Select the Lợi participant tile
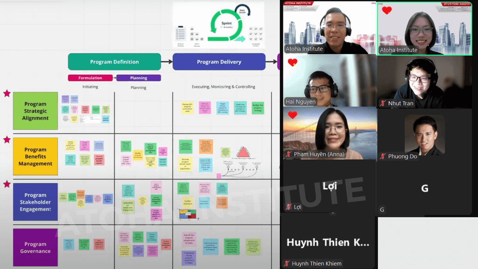 click(330, 186)
